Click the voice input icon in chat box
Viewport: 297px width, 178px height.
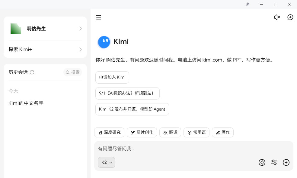262,162
